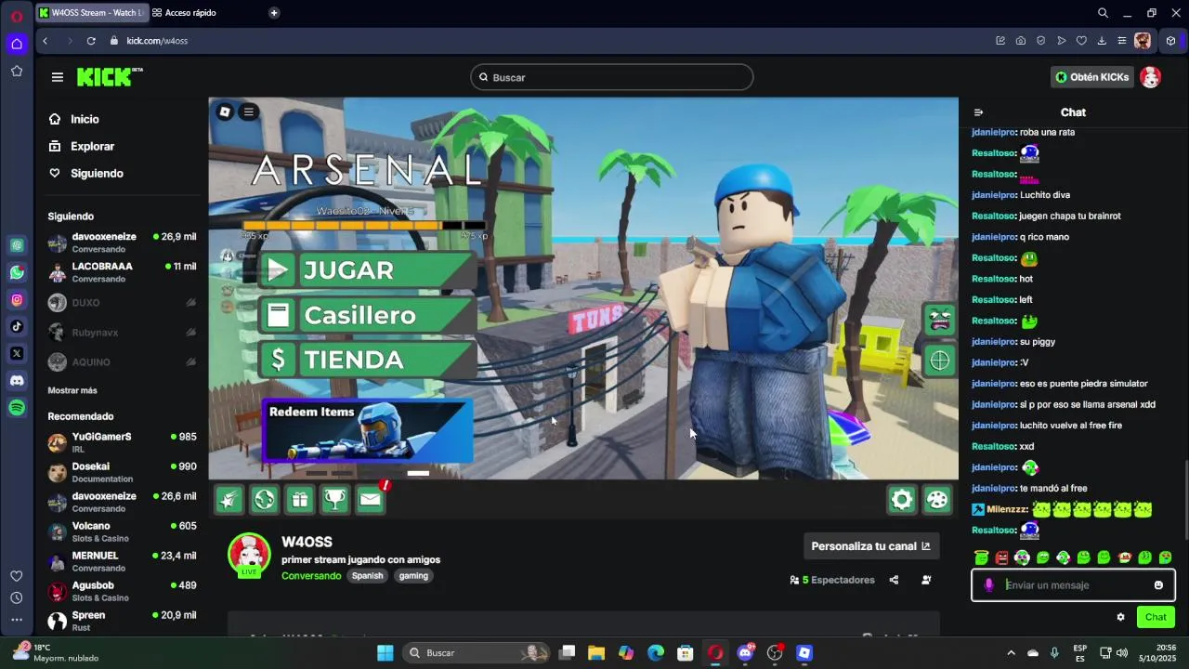
Task: Go back in Opera browser
Action: tap(45, 41)
